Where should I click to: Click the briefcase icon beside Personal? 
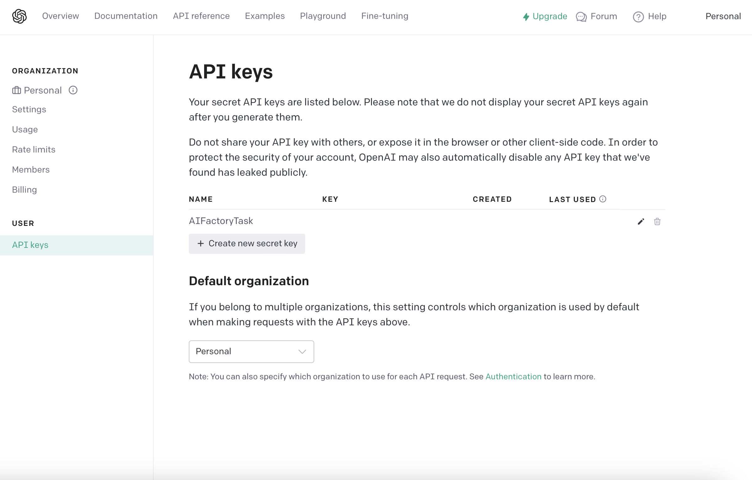coord(17,90)
